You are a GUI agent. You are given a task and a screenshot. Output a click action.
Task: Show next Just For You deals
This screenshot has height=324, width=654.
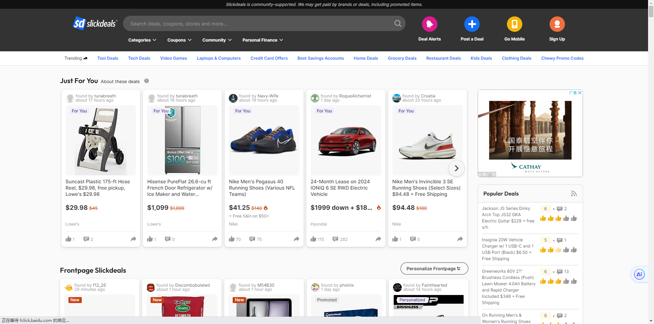(457, 168)
